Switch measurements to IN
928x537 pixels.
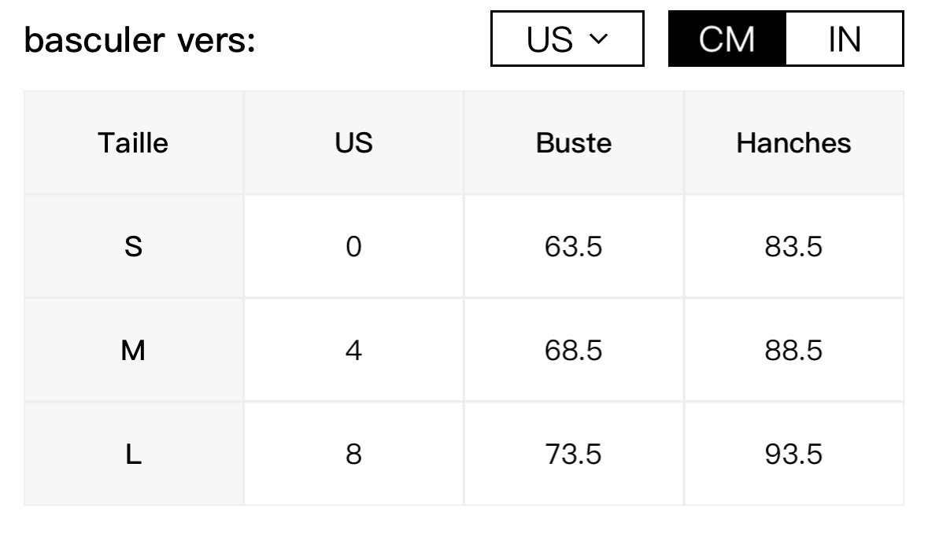[x=844, y=39]
